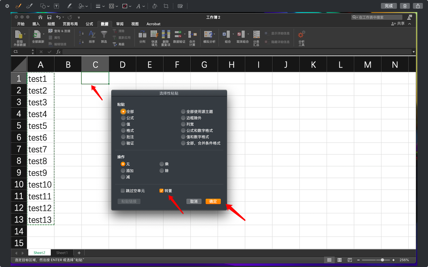This screenshot has height=267, width=428.
Task: Switch to the Sheet1 worksheet tab
Action: pos(62,253)
